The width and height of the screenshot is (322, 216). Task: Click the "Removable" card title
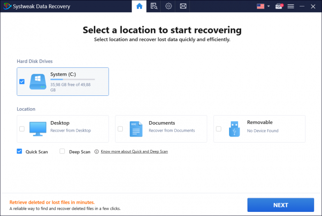click(260, 122)
